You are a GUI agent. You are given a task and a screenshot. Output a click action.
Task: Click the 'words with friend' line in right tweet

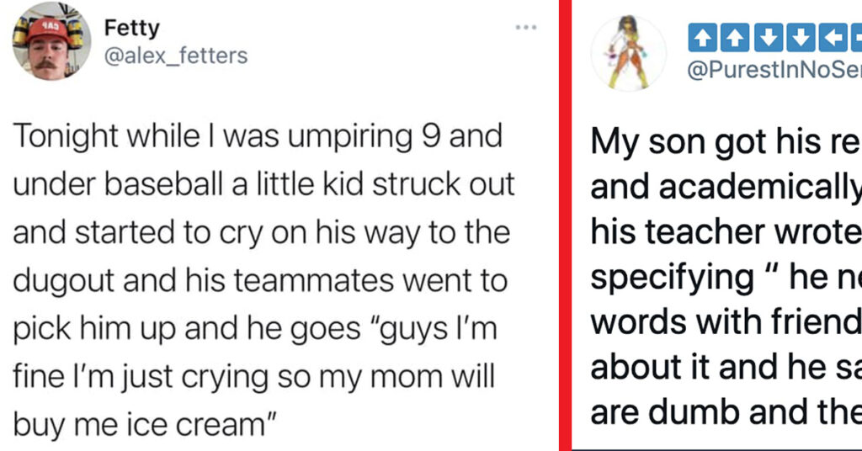tap(726, 322)
